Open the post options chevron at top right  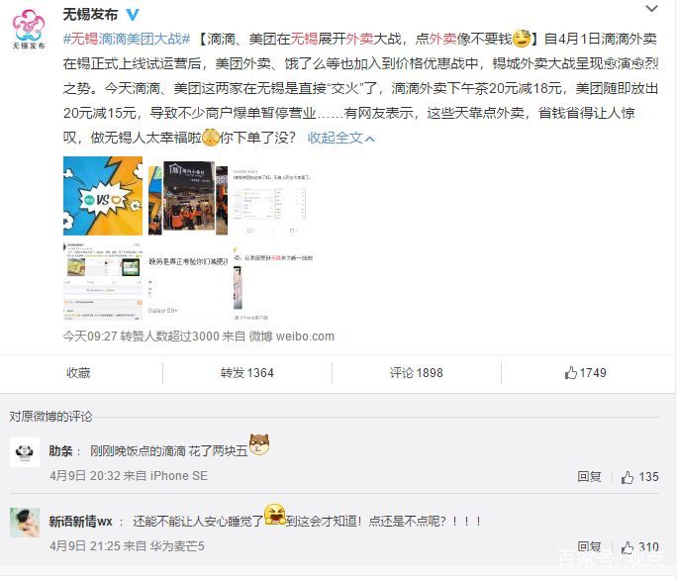click(x=651, y=8)
